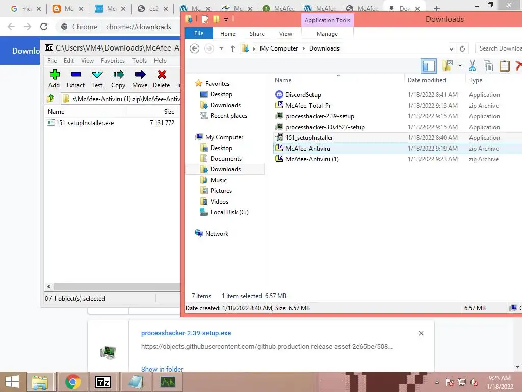Open the Manage ribbon tab
The height and width of the screenshot is (392, 522).
(x=327, y=34)
